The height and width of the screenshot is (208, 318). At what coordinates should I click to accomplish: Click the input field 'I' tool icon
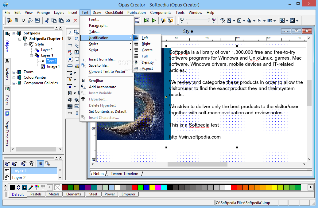pyautogui.click(x=77, y=59)
